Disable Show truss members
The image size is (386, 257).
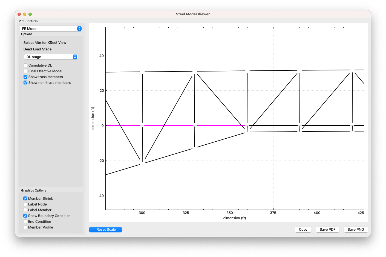pos(25,77)
